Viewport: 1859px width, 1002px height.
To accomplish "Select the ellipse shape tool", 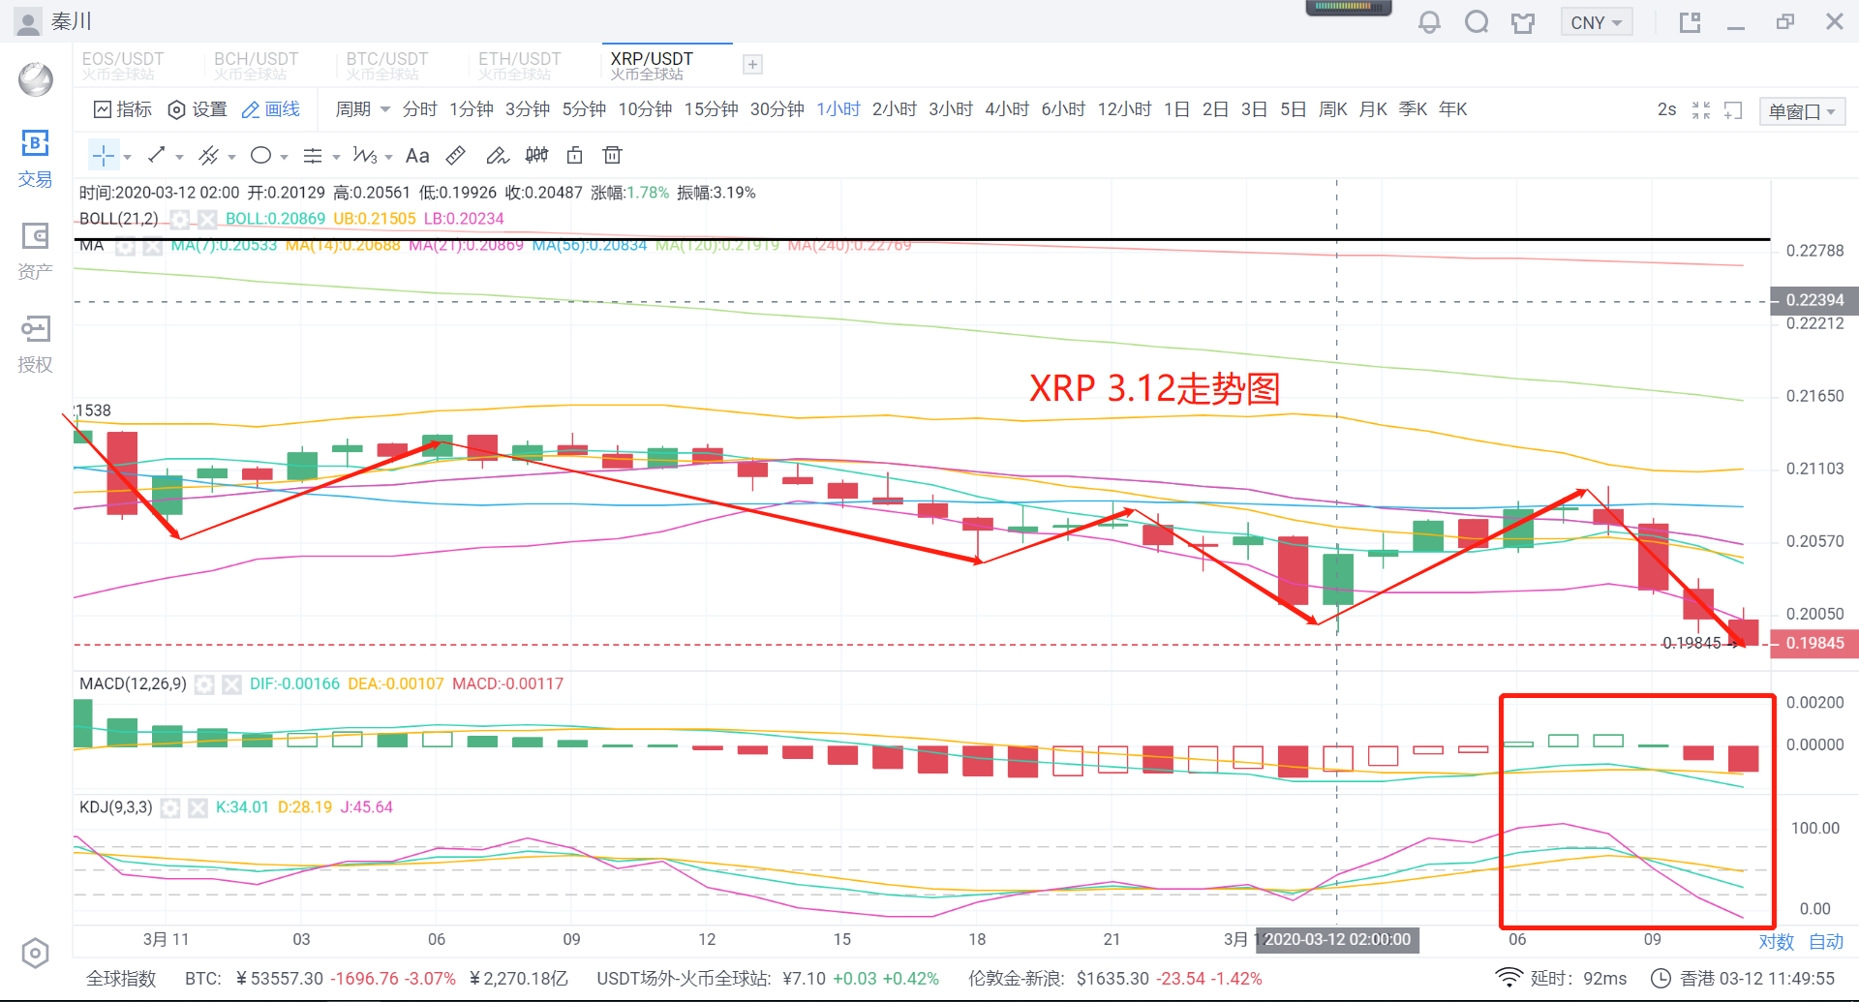I will 260,155.
